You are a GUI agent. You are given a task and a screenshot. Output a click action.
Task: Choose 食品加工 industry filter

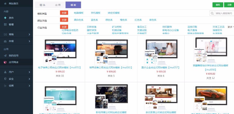[142, 27]
